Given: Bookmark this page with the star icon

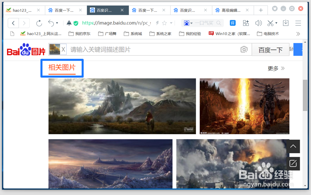Looking at the screenshot, I should click(165, 23).
